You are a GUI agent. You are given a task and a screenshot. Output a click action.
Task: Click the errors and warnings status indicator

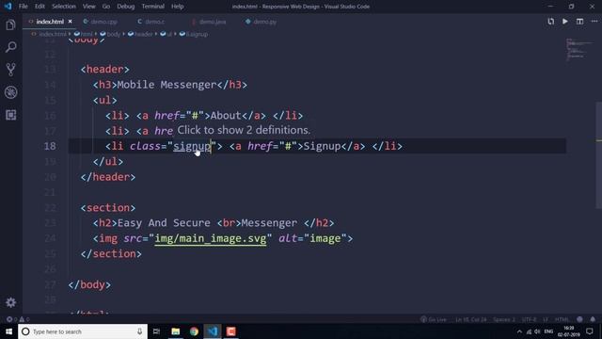[x=18, y=319]
